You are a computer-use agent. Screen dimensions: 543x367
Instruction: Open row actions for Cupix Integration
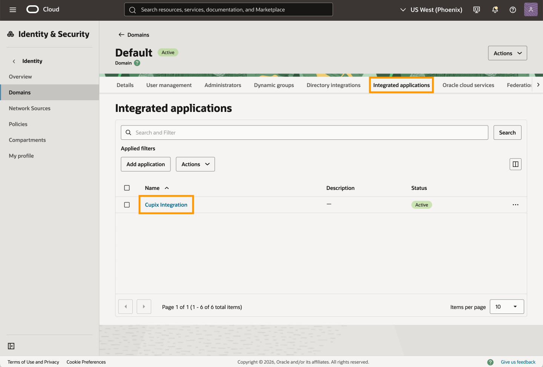coord(515,205)
